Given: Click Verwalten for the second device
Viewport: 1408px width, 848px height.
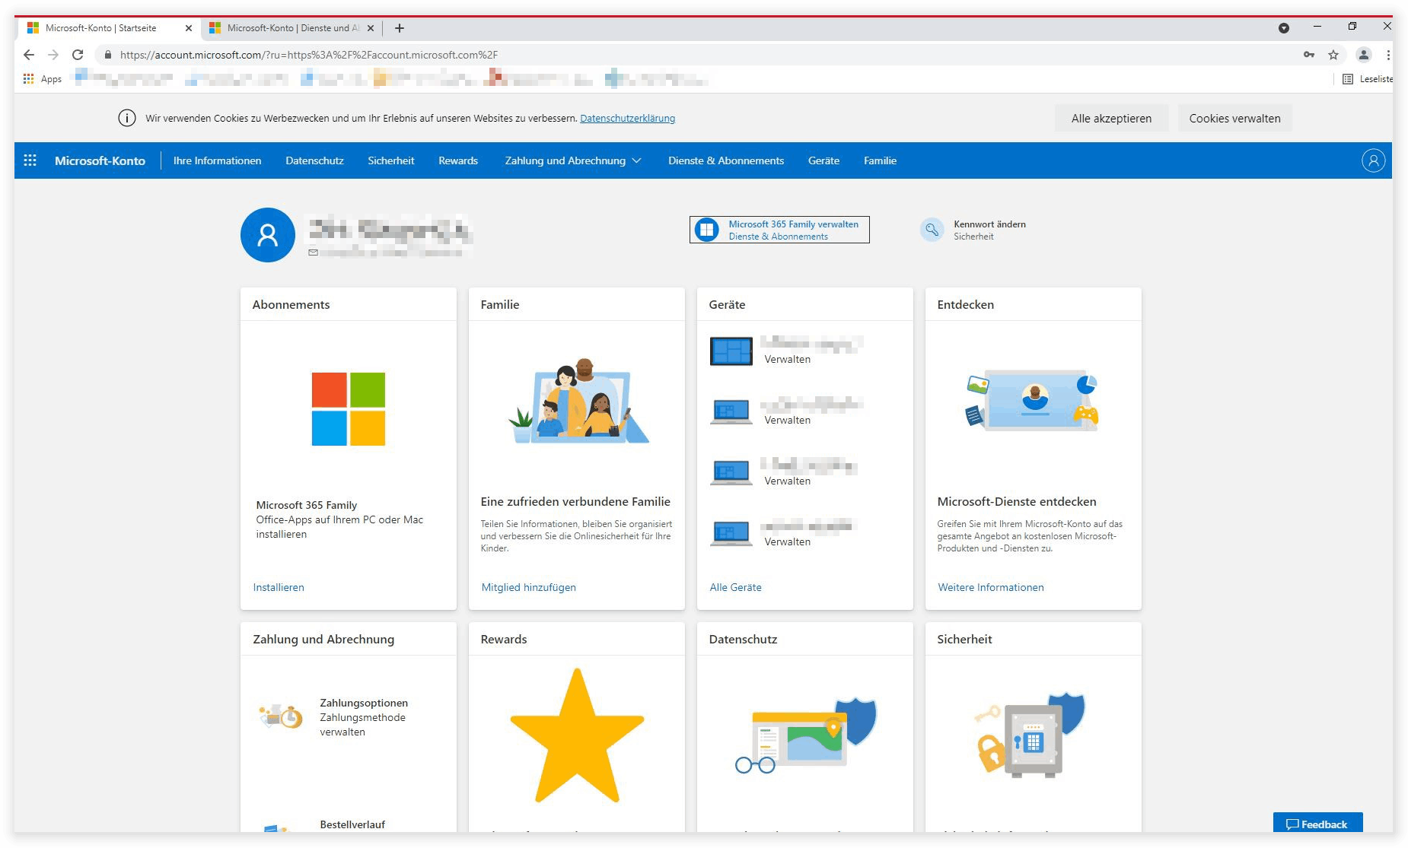Looking at the screenshot, I should [788, 420].
